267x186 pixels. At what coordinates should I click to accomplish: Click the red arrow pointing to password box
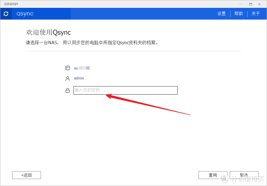tap(149, 105)
